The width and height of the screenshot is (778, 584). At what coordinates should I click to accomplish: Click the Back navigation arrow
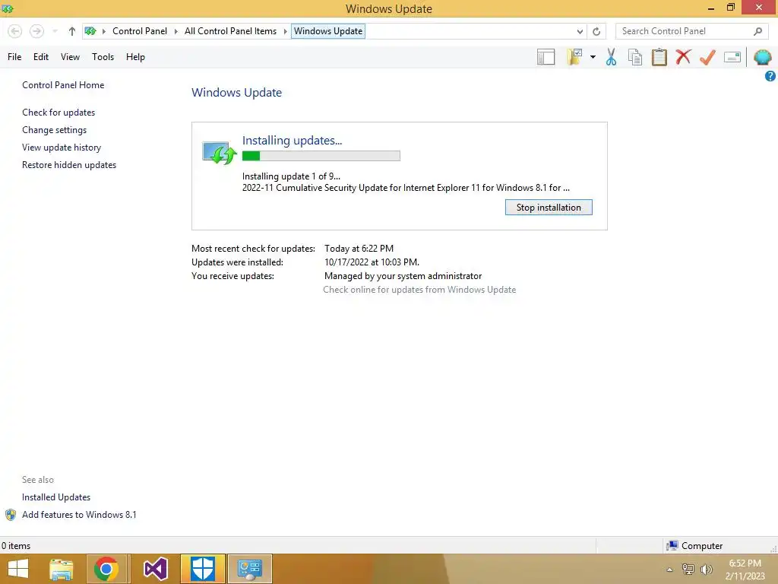click(15, 31)
